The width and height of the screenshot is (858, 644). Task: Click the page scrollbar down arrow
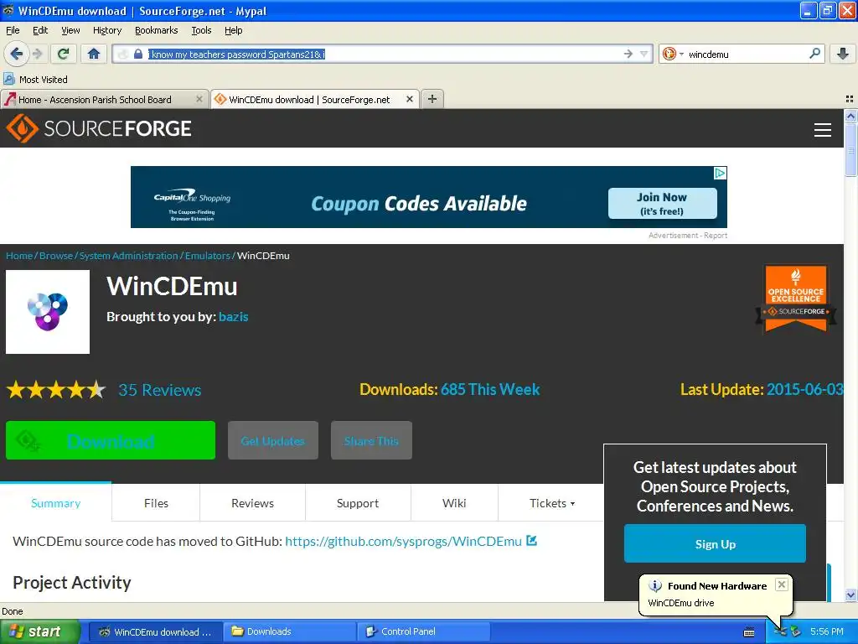pyautogui.click(x=850, y=595)
